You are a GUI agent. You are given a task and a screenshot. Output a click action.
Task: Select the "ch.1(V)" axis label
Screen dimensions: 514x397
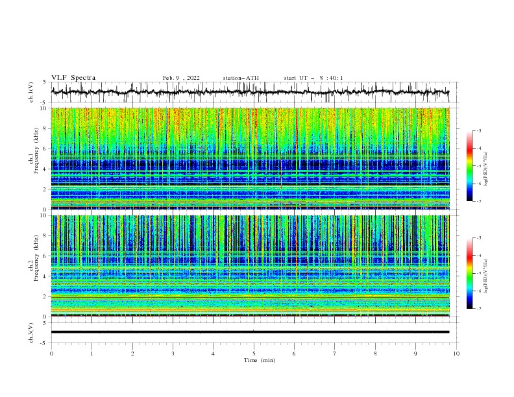coord(31,92)
